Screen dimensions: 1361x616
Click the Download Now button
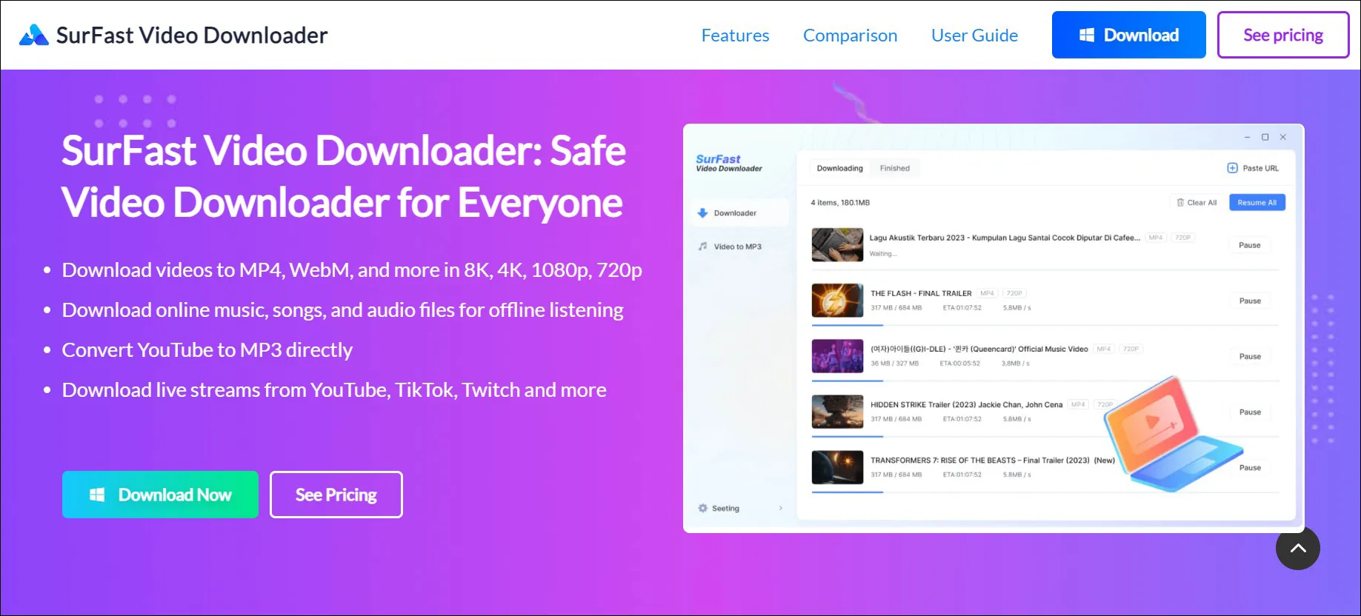[x=160, y=495]
